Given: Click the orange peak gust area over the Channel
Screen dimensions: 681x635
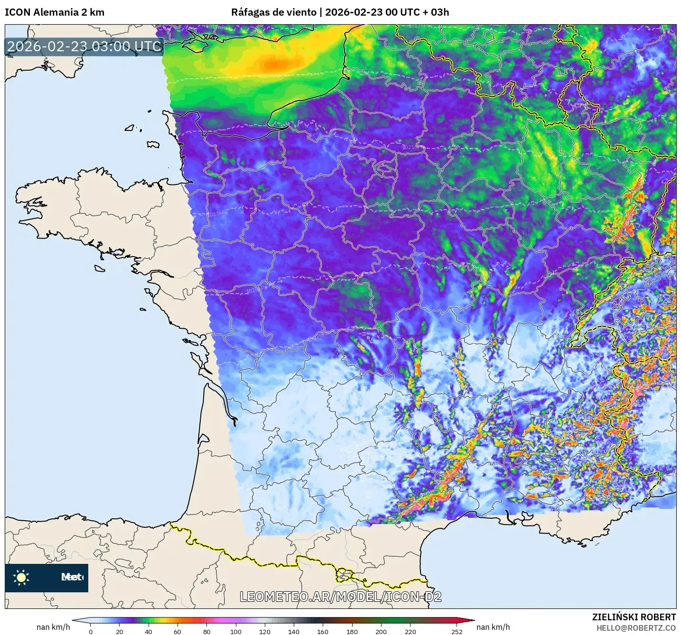Looking at the screenshot, I should 275,64.
